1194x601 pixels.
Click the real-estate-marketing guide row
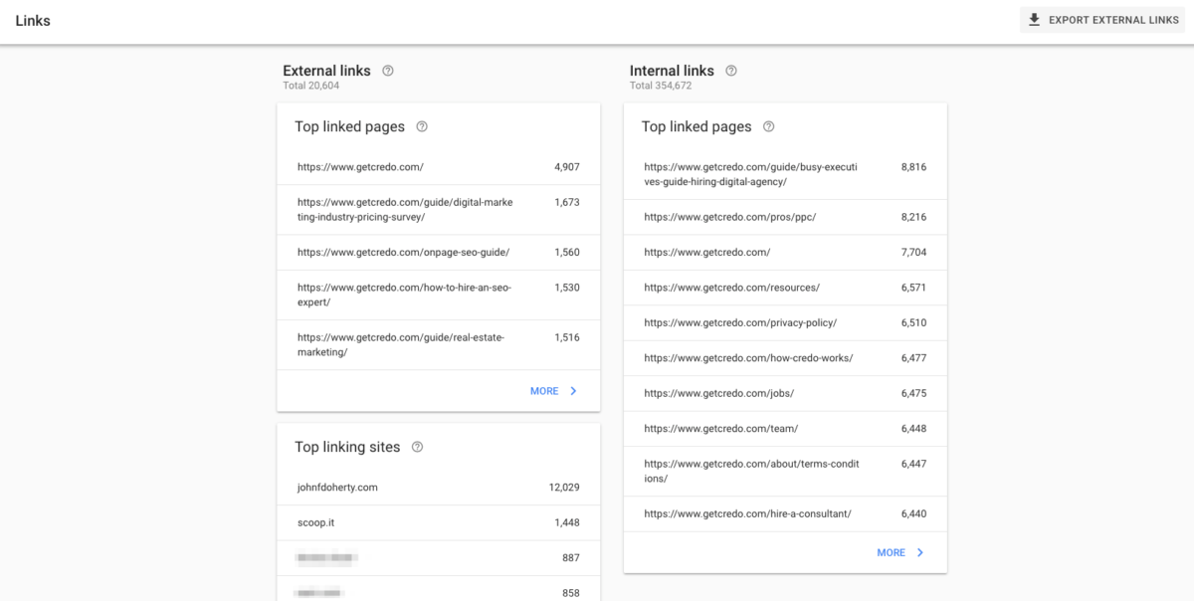coord(403,344)
